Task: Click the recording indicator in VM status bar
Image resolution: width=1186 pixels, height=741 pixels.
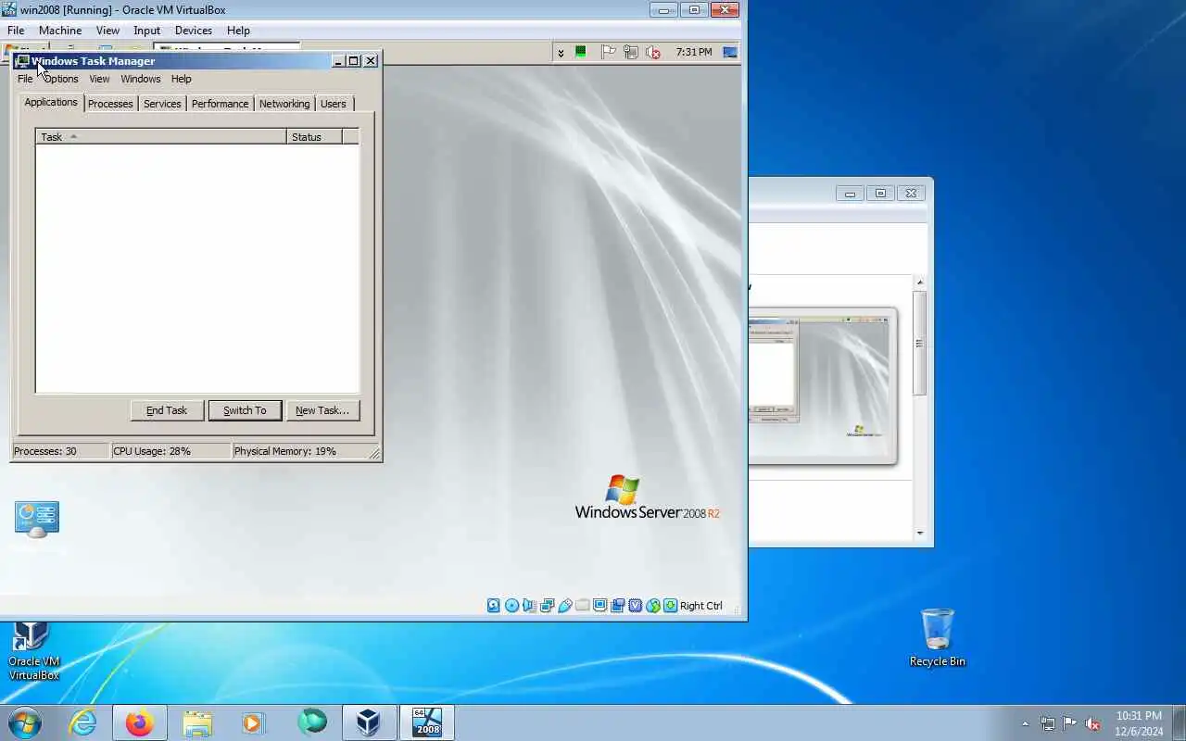Action: (617, 606)
